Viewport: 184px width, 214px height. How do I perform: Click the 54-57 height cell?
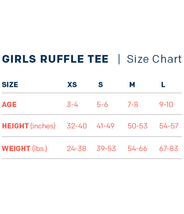169,126
